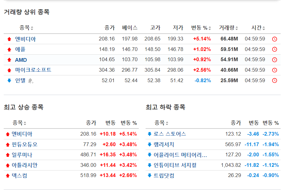Click the -0.82% change for 인텔
The height and width of the screenshot is (190, 289).
[203, 81]
